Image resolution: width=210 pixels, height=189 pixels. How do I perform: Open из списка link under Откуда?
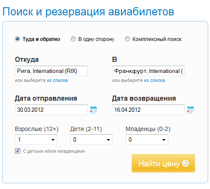pyautogui.click(x=57, y=80)
